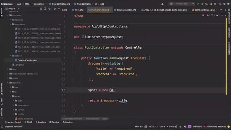The width and height of the screenshot is (231, 130).
Task: Stop the running process icon
Action: [215, 4]
